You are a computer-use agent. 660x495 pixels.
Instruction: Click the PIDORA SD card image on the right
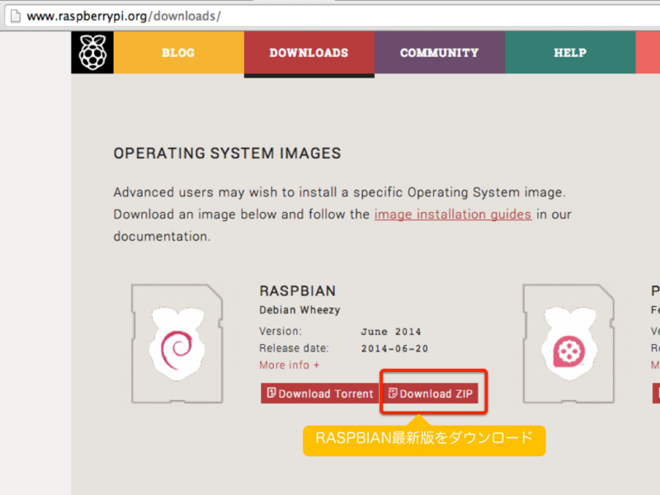point(569,342)
